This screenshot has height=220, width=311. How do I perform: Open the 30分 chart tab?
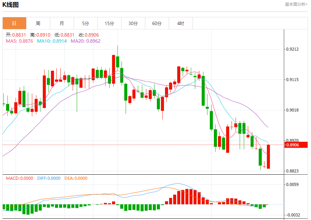coord(133,23)
